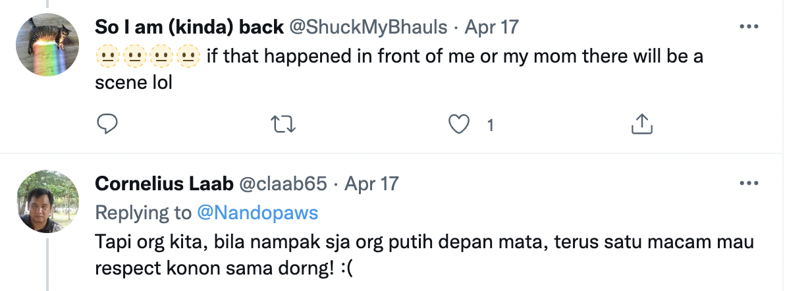
Task: Visit the @claab65 handle
Action: (283, 183)
